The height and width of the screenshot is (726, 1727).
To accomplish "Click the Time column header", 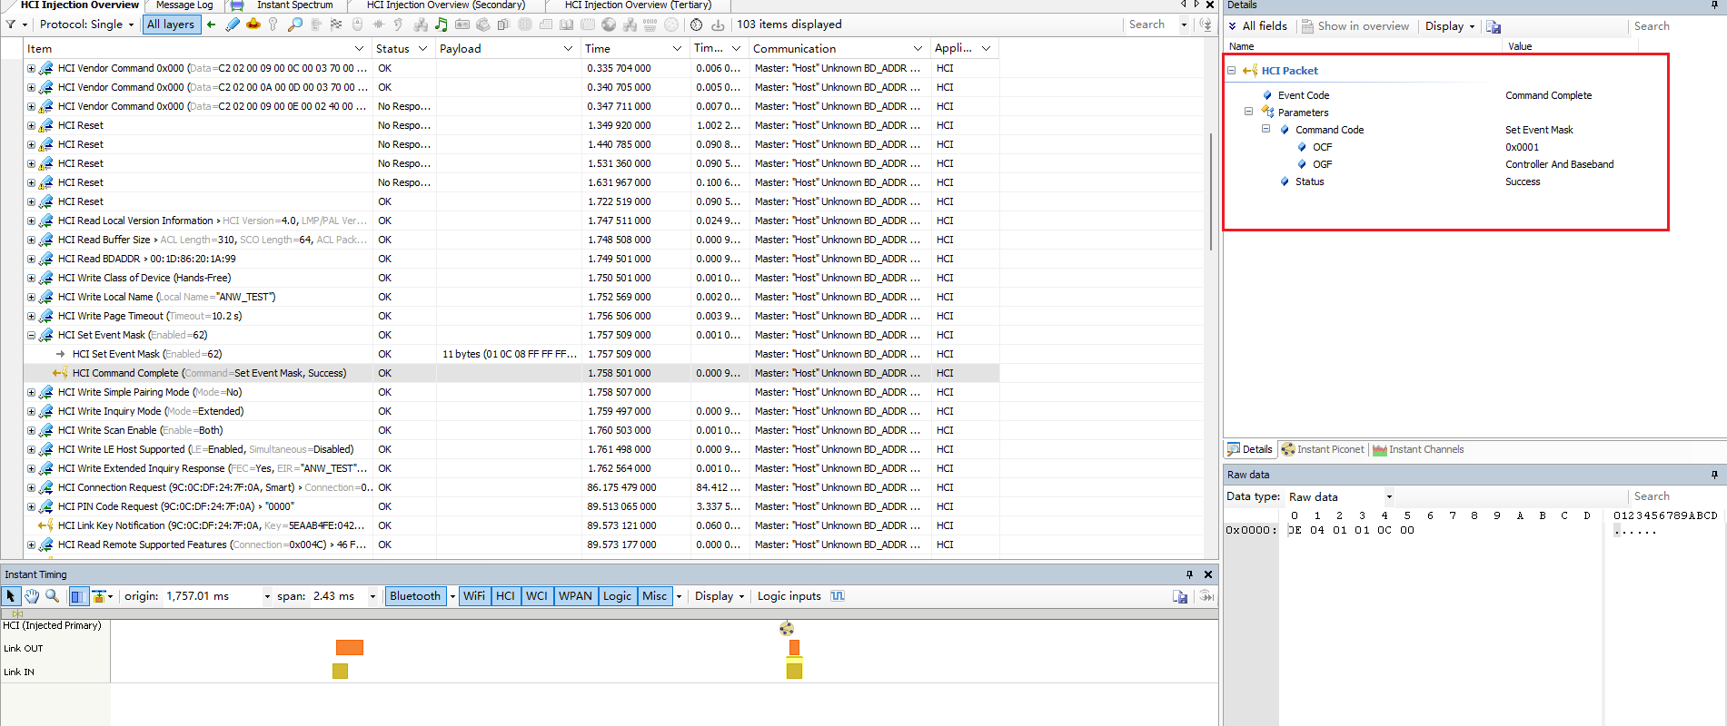I will point(634,49).
